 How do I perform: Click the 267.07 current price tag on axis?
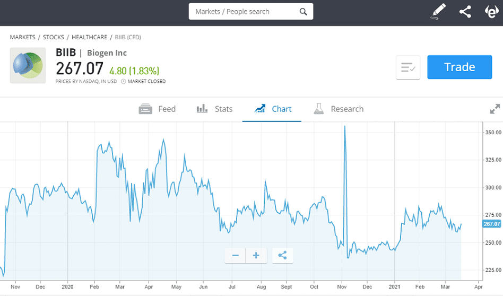point(492,224)
